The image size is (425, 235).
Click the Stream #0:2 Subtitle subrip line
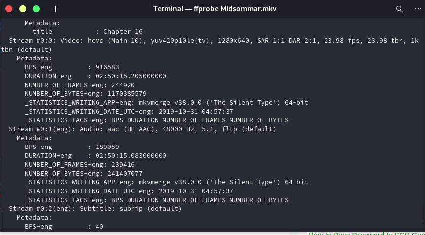point(95,209)
